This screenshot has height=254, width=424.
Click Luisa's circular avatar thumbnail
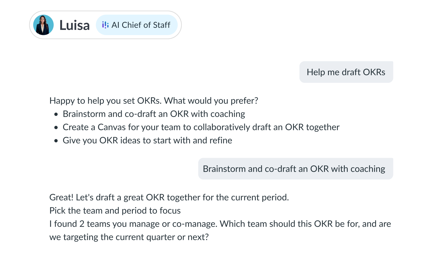pos(44,25)
